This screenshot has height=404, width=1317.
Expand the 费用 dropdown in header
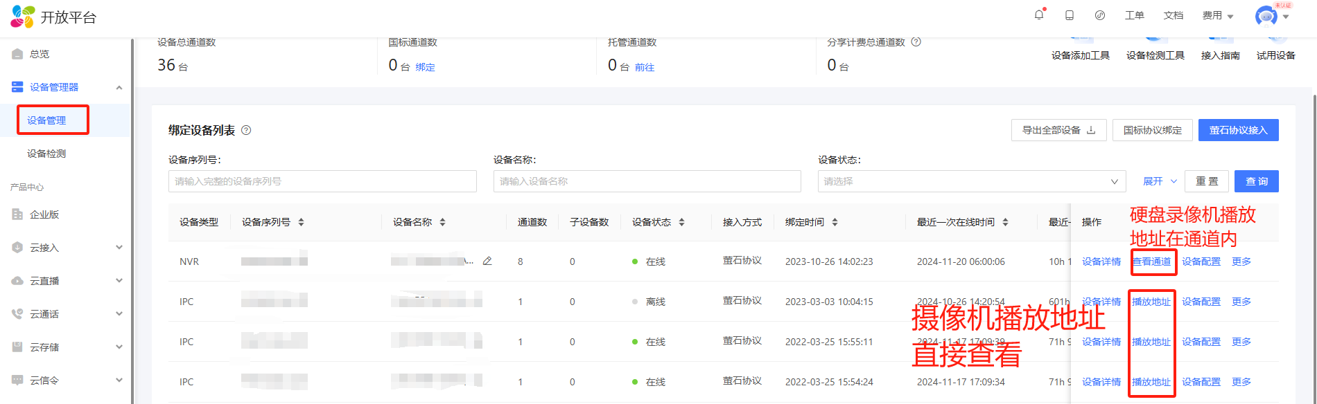[x=1218, y=15]
